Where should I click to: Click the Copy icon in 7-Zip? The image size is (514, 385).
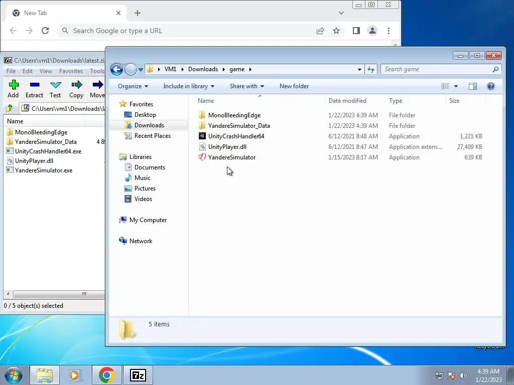coord(76,89)
